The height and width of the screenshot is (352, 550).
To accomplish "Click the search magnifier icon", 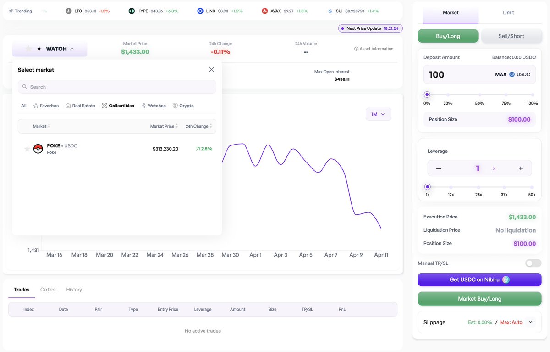I will click(x=25, y=87).
